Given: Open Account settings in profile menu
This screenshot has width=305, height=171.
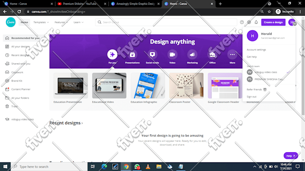Looking at the screenshot, I should [256, 50].
